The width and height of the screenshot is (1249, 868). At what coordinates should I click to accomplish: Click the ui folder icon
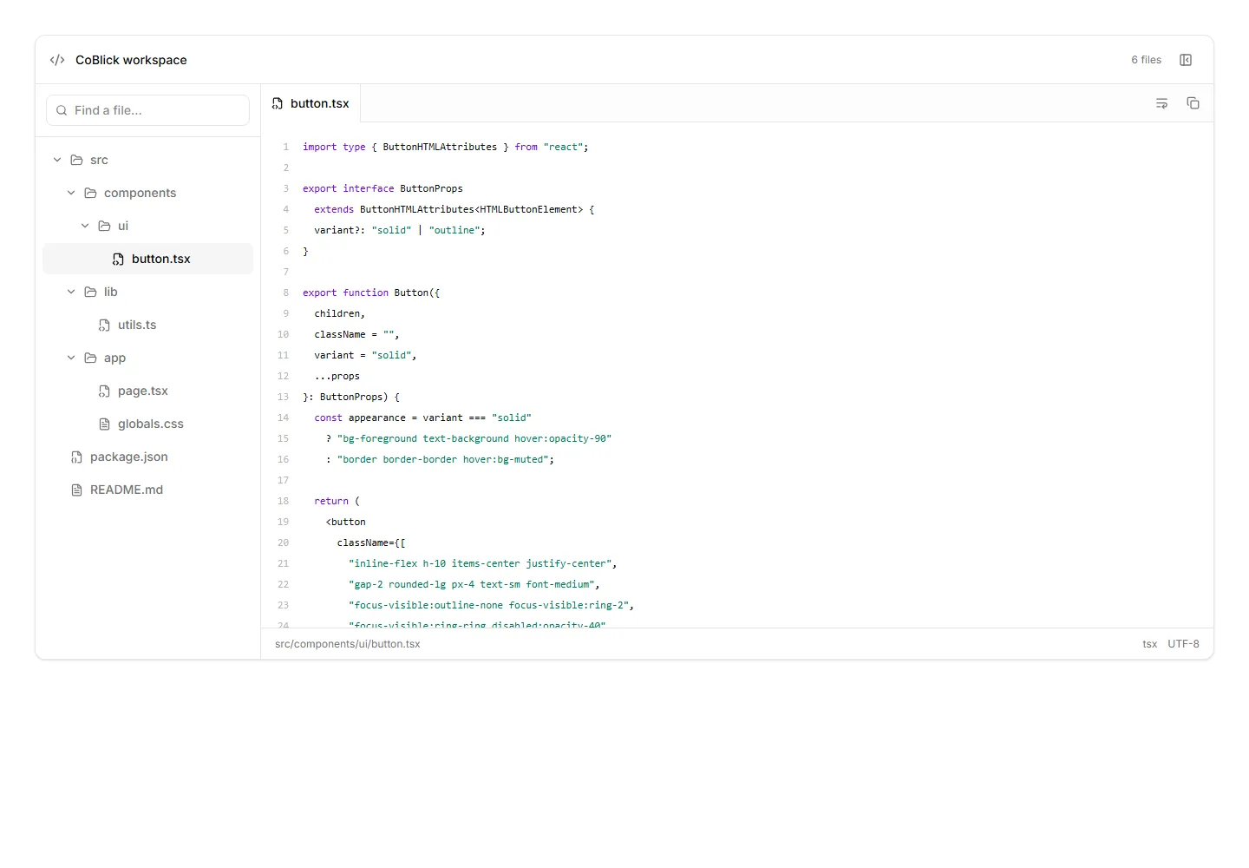[x=104, y=226]
